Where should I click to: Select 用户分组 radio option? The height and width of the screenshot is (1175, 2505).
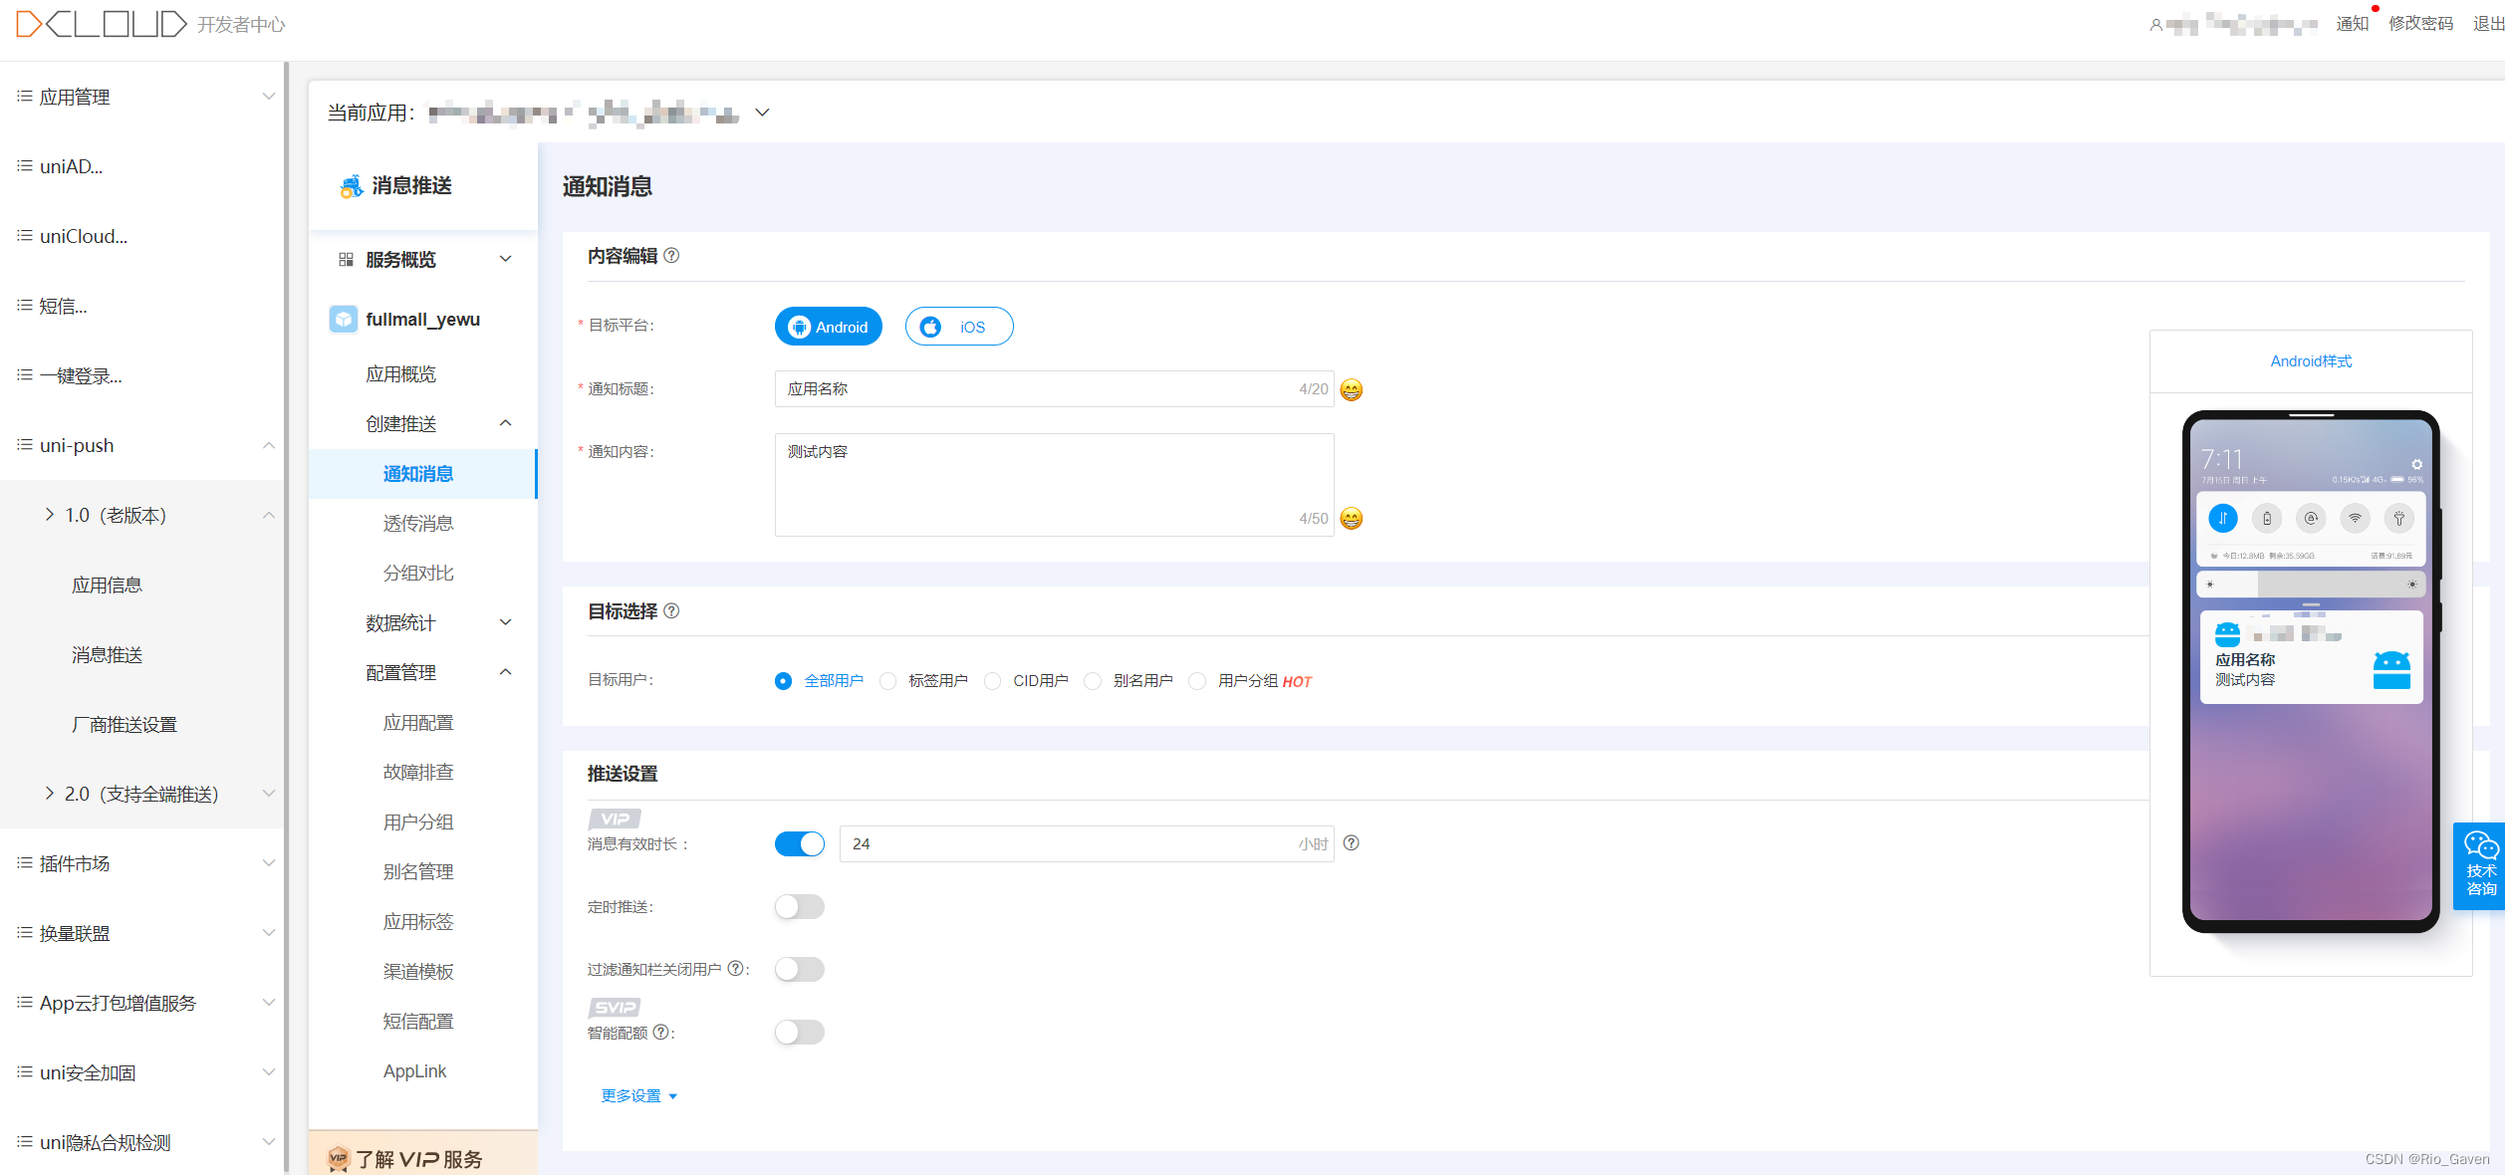click(x=1197, y=681)
